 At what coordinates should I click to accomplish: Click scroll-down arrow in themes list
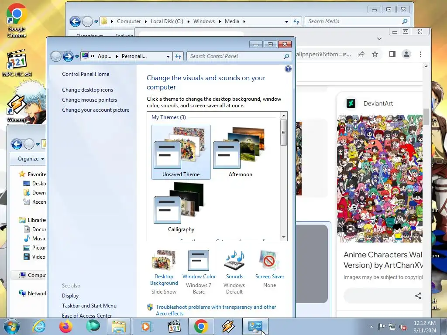(x=283, y=237)
